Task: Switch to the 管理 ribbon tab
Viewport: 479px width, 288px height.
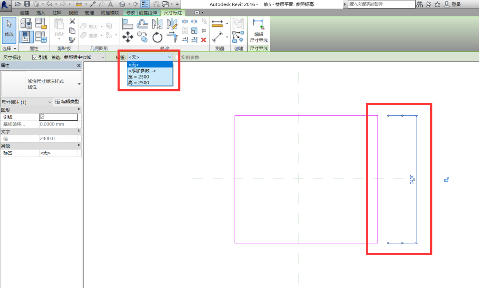Action: point(89,12)
